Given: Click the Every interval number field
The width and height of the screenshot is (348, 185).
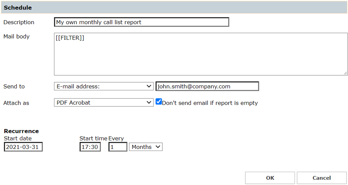Looking at the screenshot, I should tap(117, 147).
